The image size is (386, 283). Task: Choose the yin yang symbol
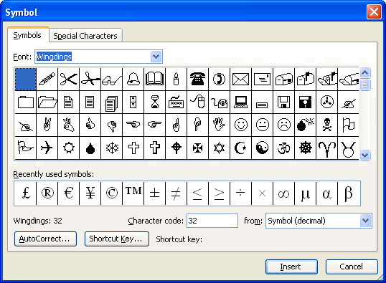coord(262,148)
